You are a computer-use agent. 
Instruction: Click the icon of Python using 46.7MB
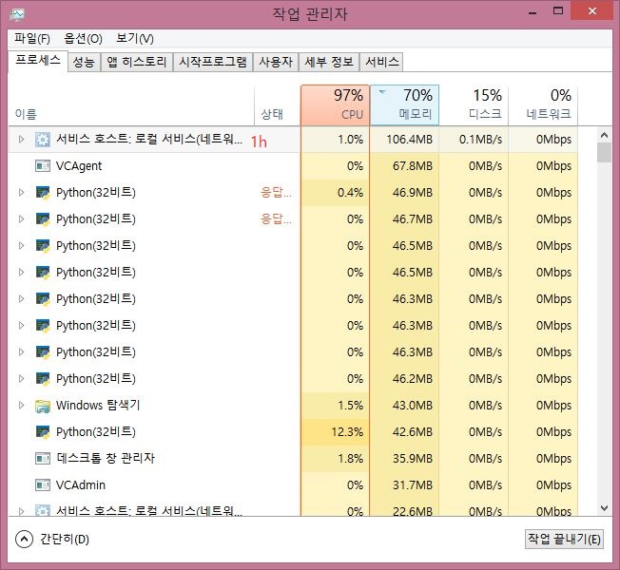(x=43, y=219)
